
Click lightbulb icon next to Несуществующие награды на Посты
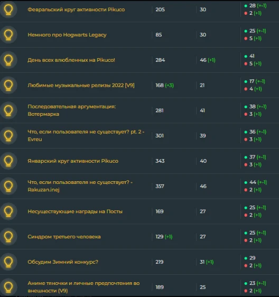(8, 211)
